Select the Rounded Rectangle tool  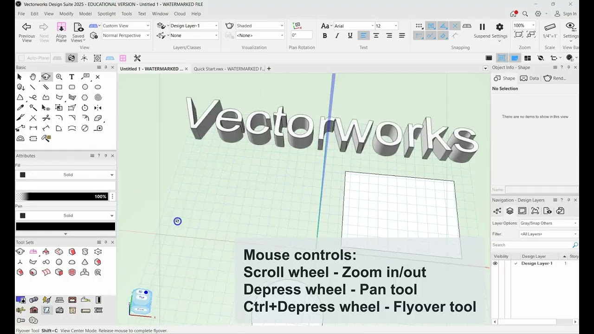tap(72, 87)
